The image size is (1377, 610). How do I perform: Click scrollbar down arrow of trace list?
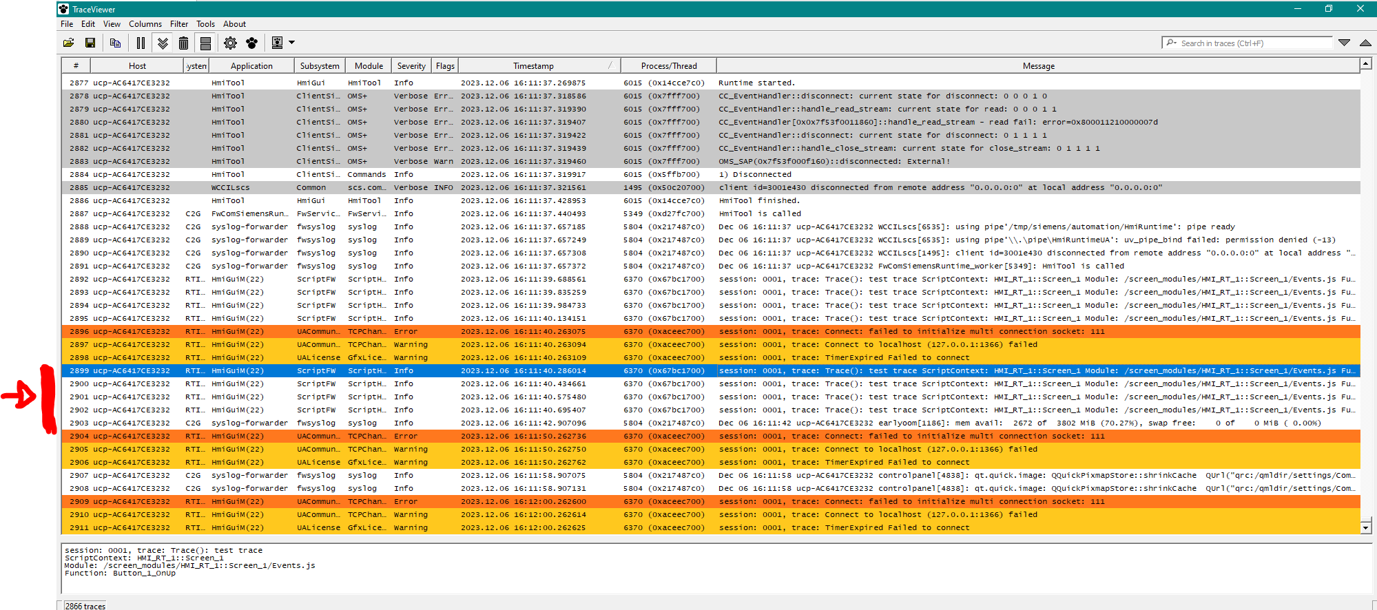1365,527
